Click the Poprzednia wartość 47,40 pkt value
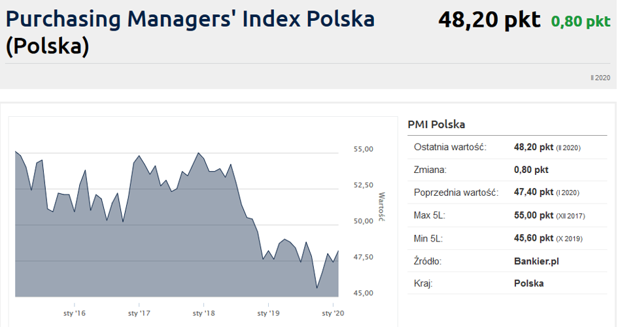Image resolution: width=618 pixels, height=327 pixels. click(534, 193)
